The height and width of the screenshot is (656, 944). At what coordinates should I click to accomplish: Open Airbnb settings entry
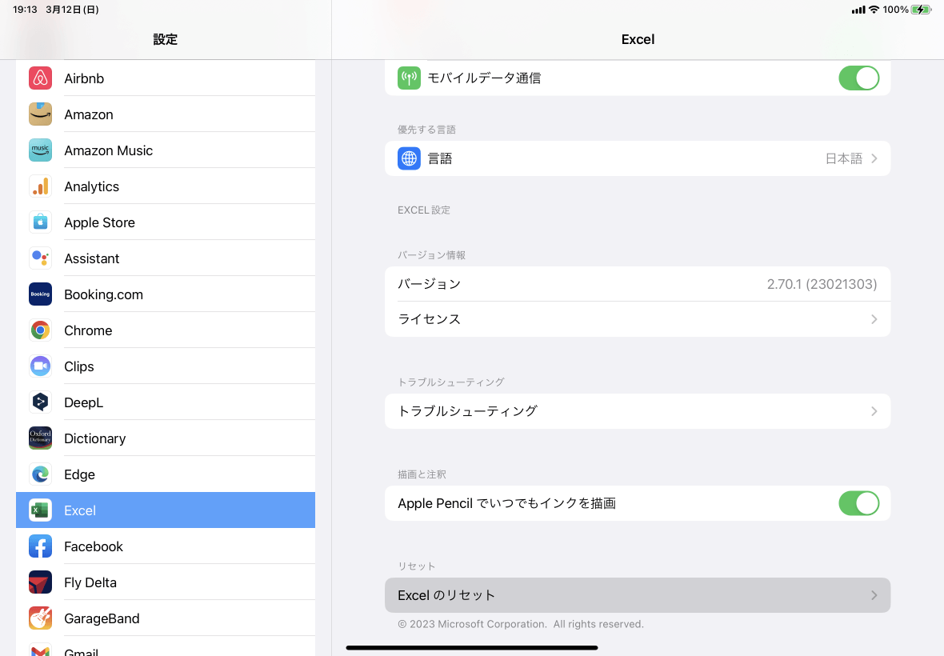(x=166, y=78)
